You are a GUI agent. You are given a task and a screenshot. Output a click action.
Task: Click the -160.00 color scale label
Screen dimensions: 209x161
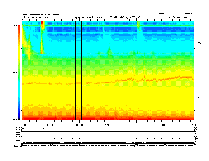[15, 120]
